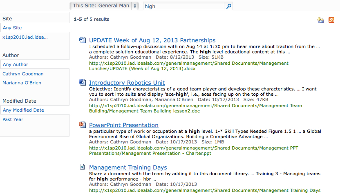Open the PowerPoint Presentation result title
The image size is (340, 196).
pos(123,125)
